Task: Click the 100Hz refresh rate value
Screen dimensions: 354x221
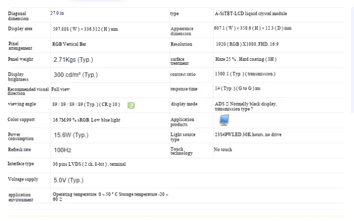Action: pos(63,150)
